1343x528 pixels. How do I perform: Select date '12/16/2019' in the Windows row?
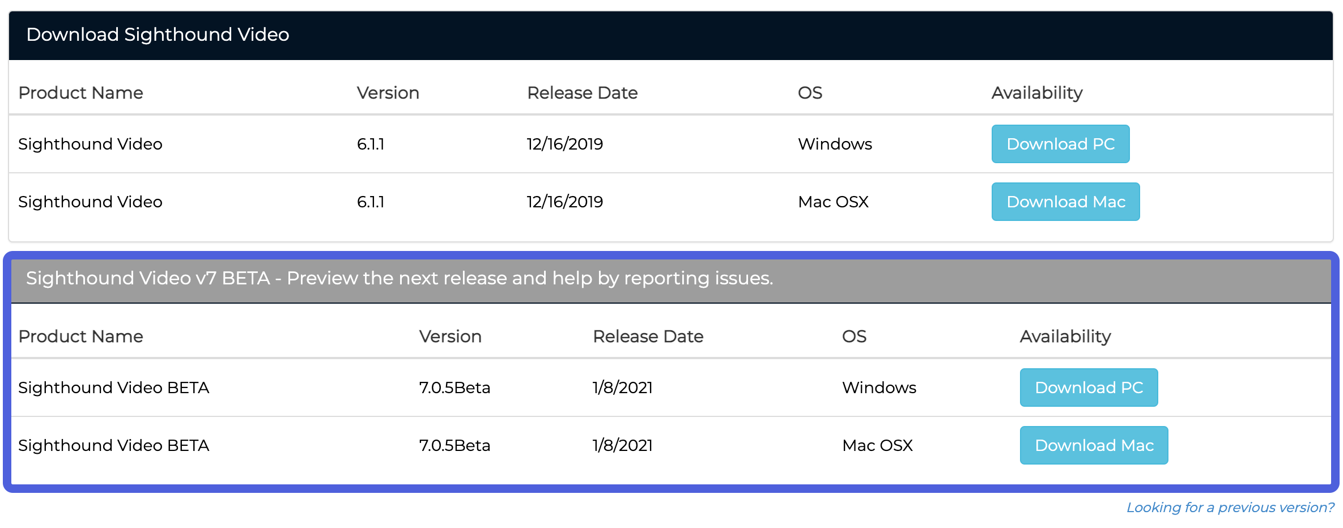pos(565,144)
